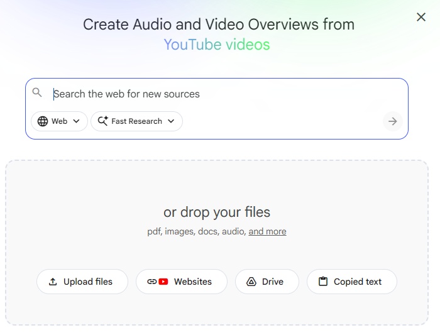Focus the 'Search the web for new sources' field

[x=216, y=94]
